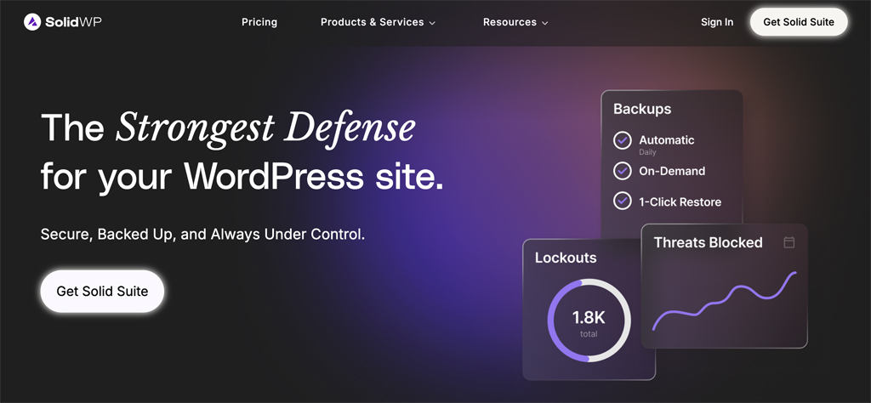Screen dimensions: 871x403
Task: Click the Sign In link
Action: tap(716, 22)
